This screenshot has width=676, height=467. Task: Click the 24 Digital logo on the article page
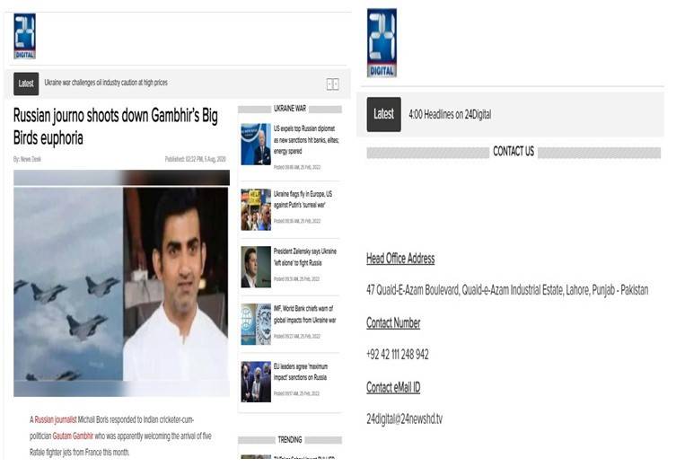tap(24, 36)
